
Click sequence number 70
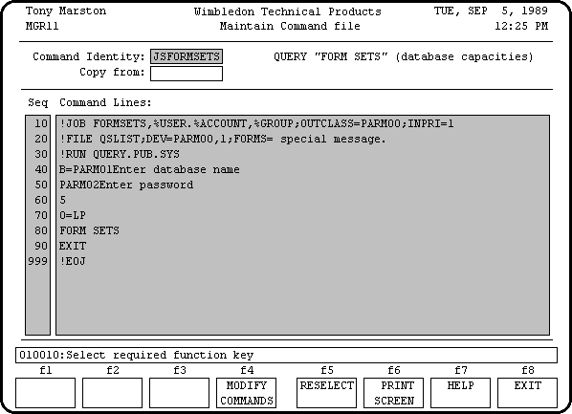[x=41, y=215]
